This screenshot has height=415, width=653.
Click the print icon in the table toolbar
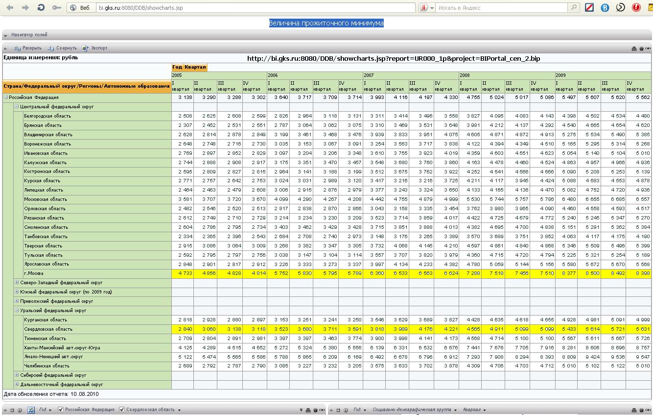tap(634, 49)
